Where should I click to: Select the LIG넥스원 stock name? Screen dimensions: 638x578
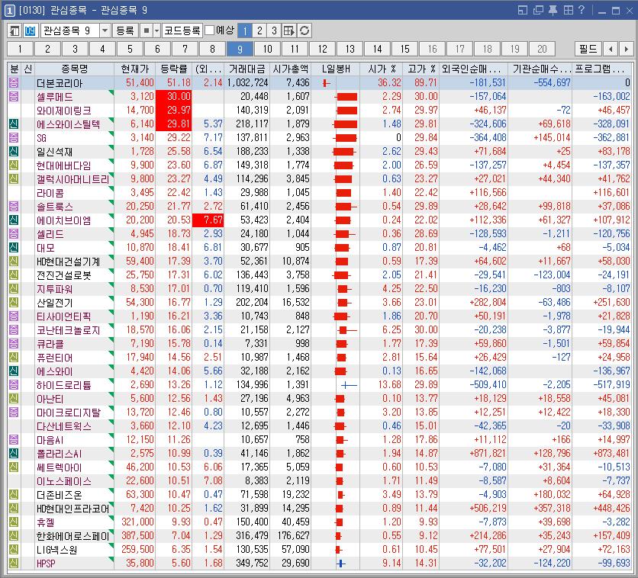[56, 550]
